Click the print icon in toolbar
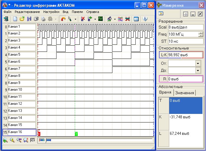 point(43,19)
